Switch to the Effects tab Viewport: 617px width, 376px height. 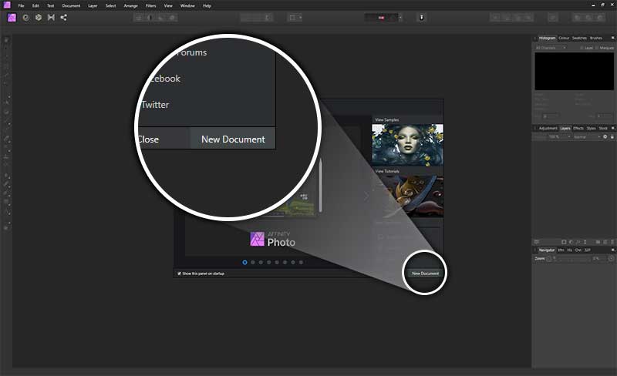(x=578, y=128)
